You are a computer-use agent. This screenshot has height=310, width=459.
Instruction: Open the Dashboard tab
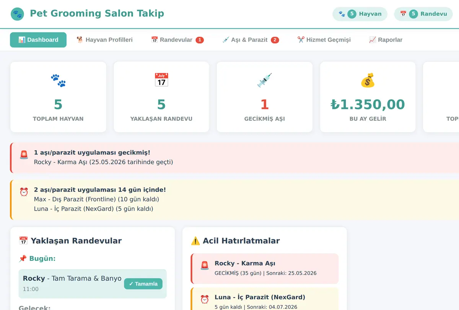click(38, 40)
